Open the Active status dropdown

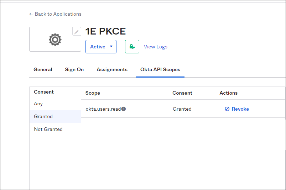point(101,47)
